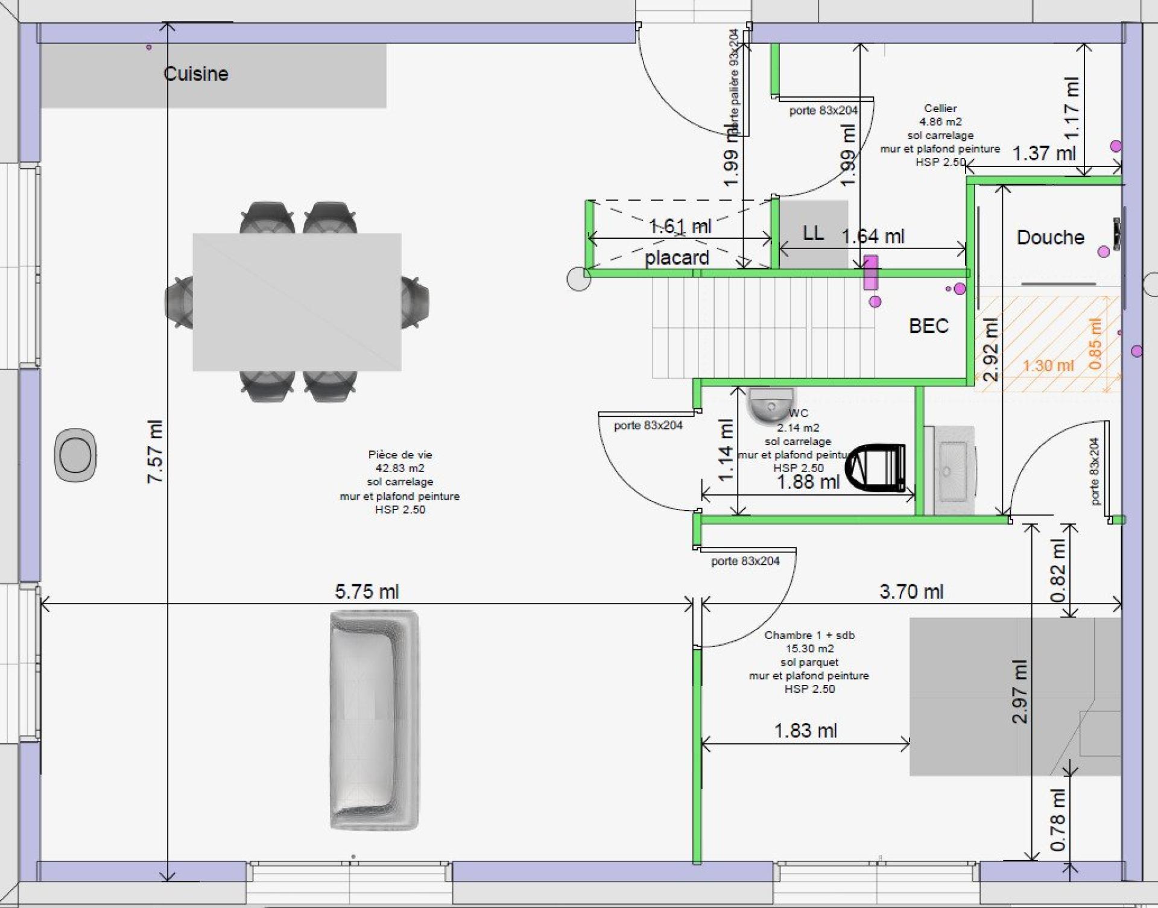Select the LL washing machine box
1158x908 pixels.
point(813,234)
